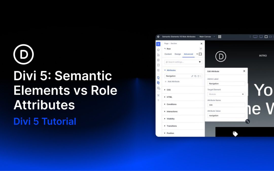
Task: Select the highlighted tablet view icon
Action: click(266, 37)
